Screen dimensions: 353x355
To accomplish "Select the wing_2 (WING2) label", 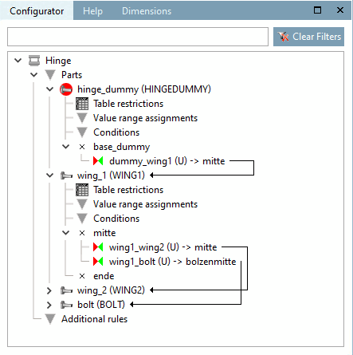I will (111, 290).
